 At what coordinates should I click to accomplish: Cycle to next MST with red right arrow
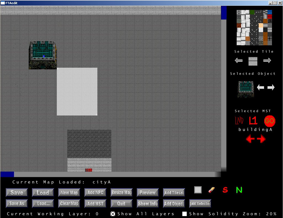click(261, 139)
